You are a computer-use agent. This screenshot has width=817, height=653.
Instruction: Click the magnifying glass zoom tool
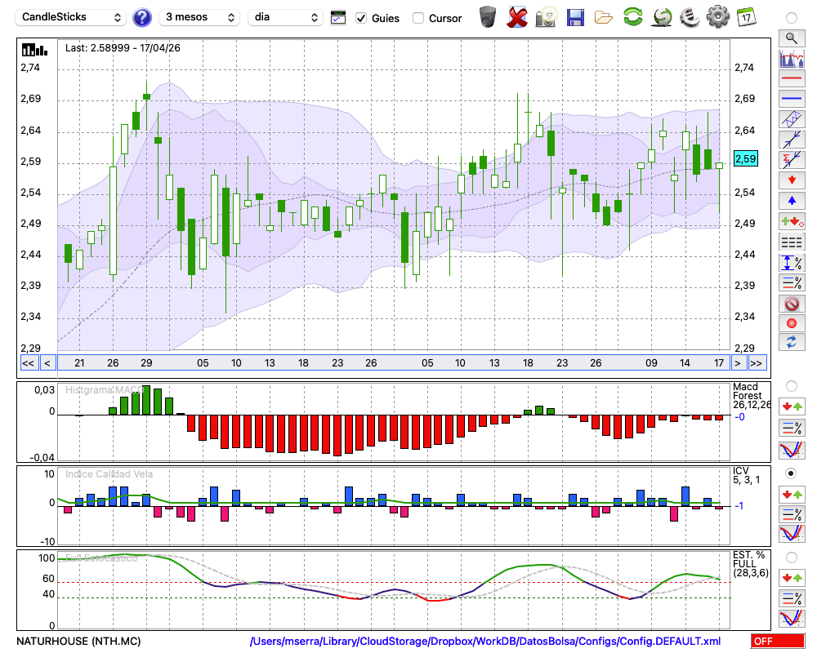(x=792, y=38)
